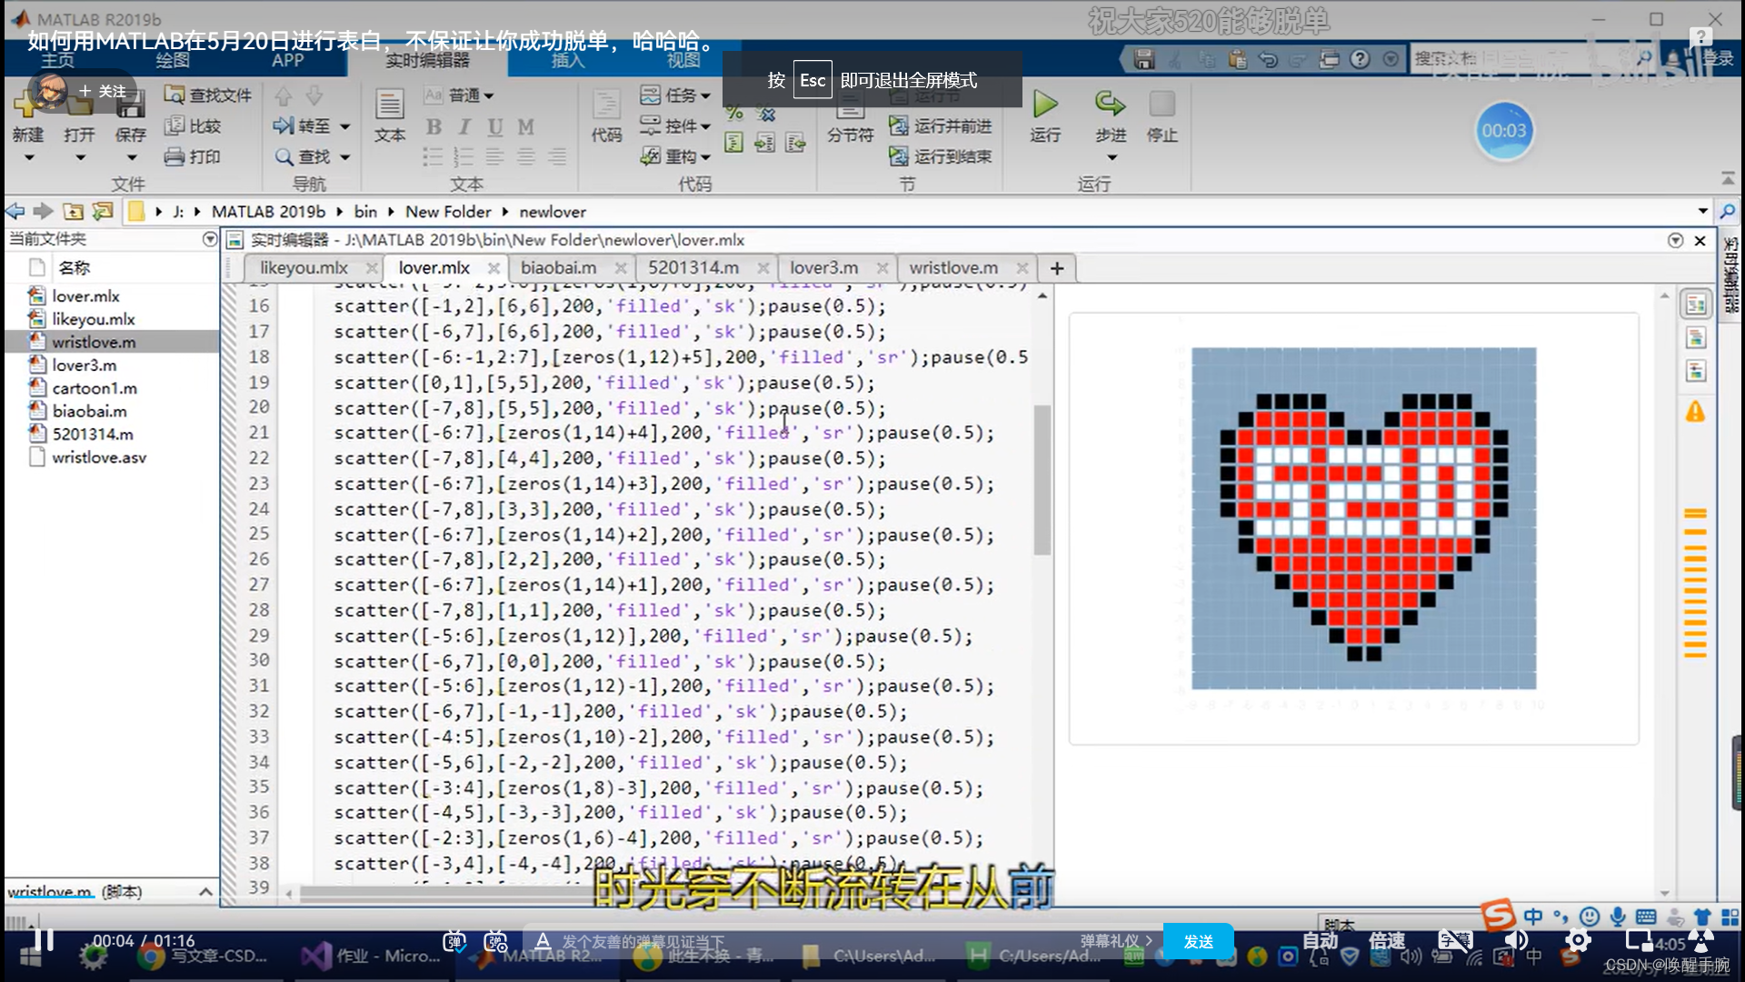This screenshot has width=1745, height=982.
Task: Insert a Text (文本) block
Action: click(x=389, y=115)
